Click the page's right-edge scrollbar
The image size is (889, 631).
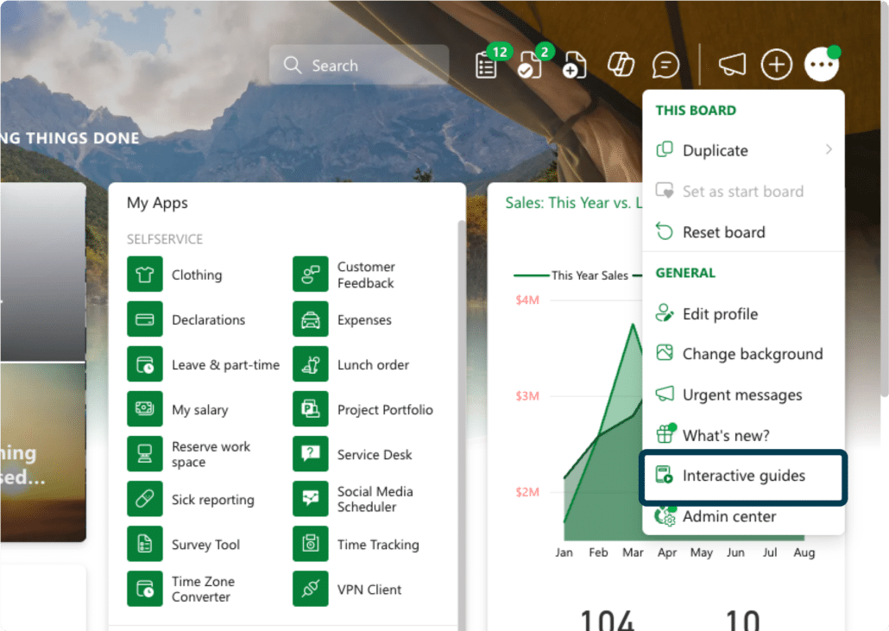point(885,199)
